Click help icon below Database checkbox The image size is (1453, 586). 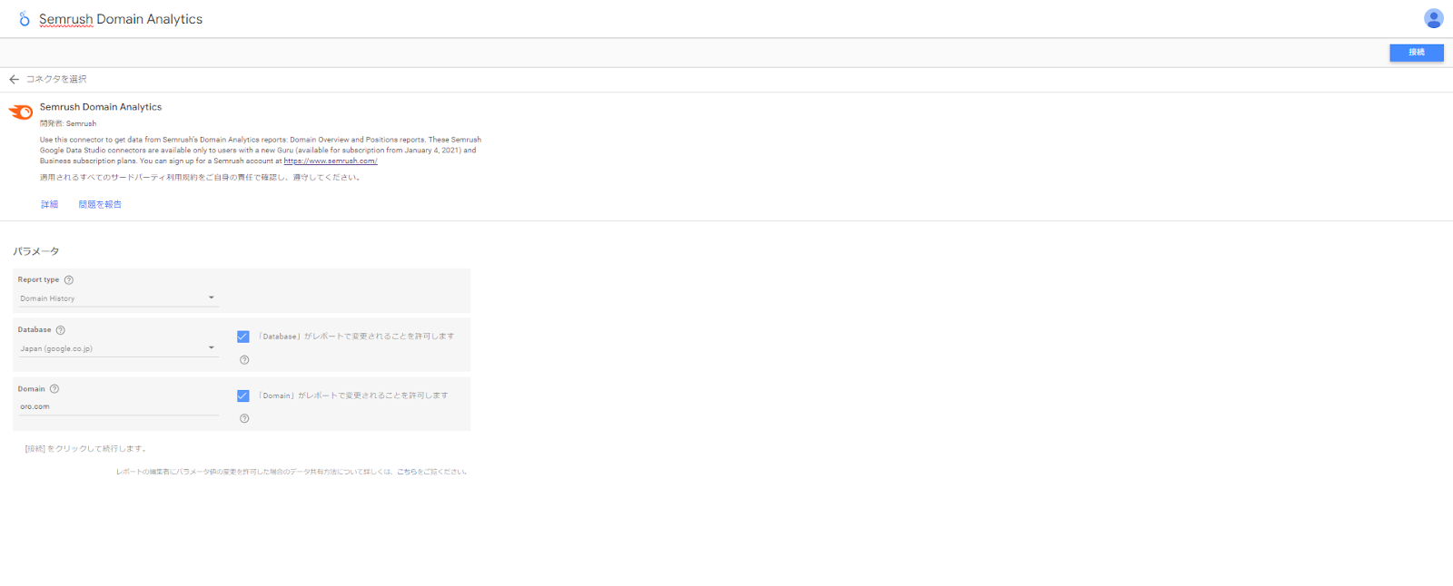(x=244, y=360)
